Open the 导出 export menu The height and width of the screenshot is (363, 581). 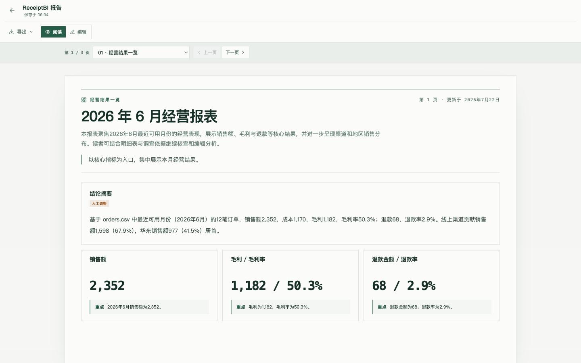(x=21, y=32)
